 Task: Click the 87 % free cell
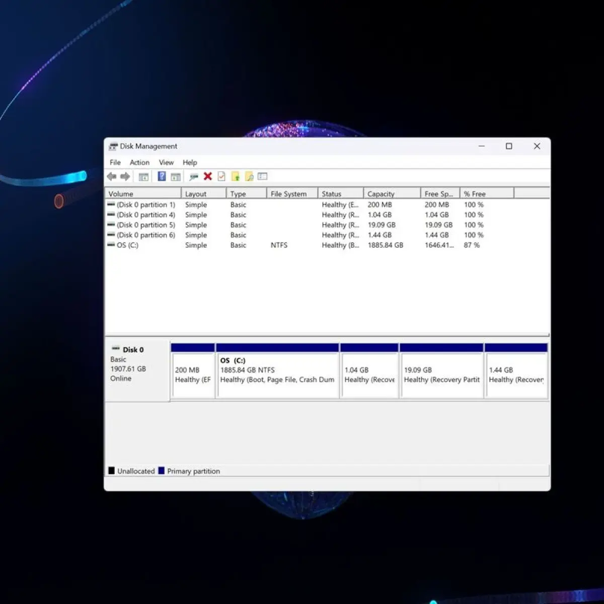point(472,245)
